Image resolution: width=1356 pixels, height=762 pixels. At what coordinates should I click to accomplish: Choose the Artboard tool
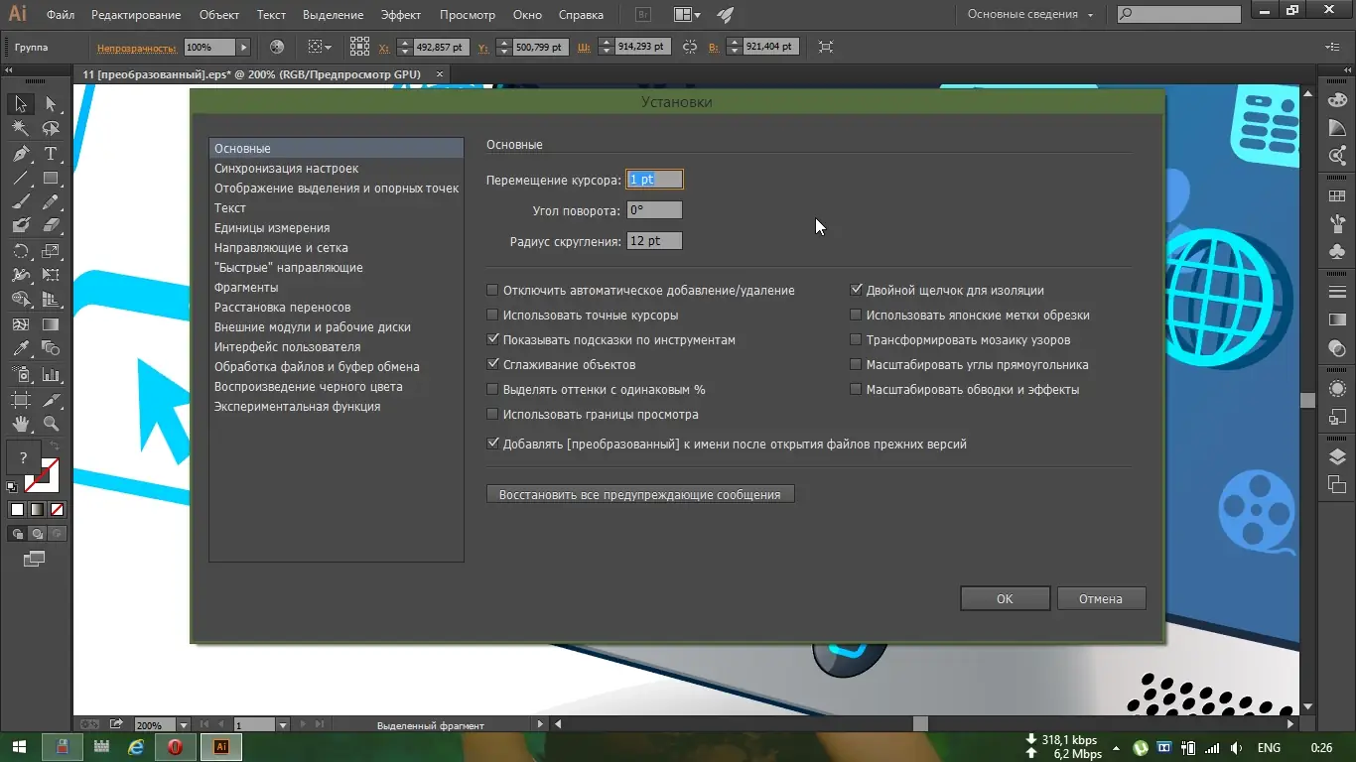[x=21, y=400]
